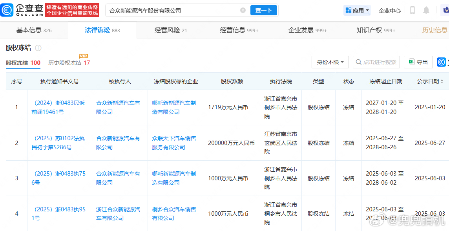
Task: Click the 冻结股权标的企业 column header
Action: pyautogui.click(x=176, y=81)
